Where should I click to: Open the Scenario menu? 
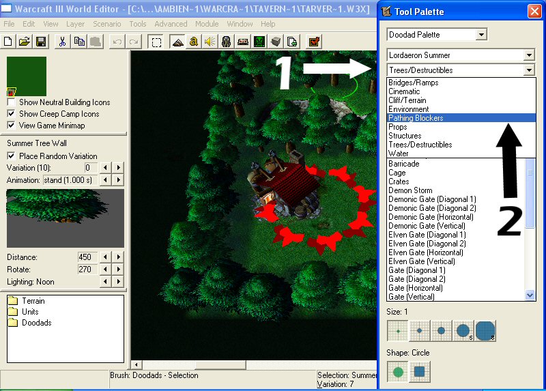[x=107, y=24]
